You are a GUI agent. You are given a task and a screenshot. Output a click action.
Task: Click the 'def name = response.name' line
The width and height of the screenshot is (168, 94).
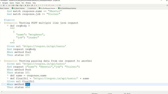pos(27,75)
